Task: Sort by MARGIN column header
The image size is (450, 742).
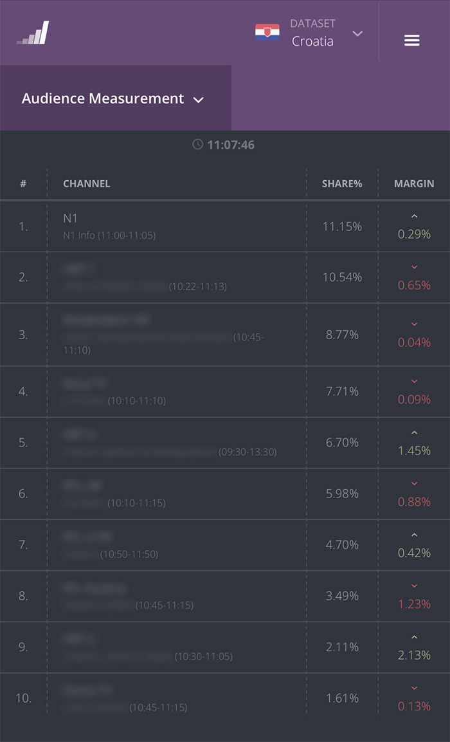Action: coord(414,183)
